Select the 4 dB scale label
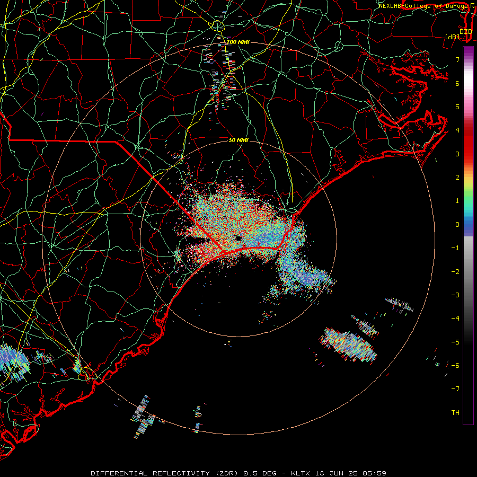Screen dimensions: 477x477 [457, 130]
